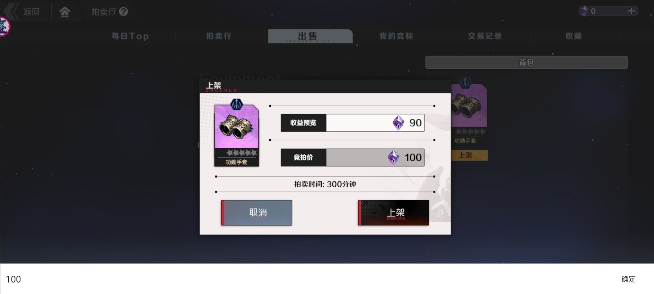Switch to the 我的竞标 tab
The height and width of the screenshot is (294, 654).
click(396, 36)
